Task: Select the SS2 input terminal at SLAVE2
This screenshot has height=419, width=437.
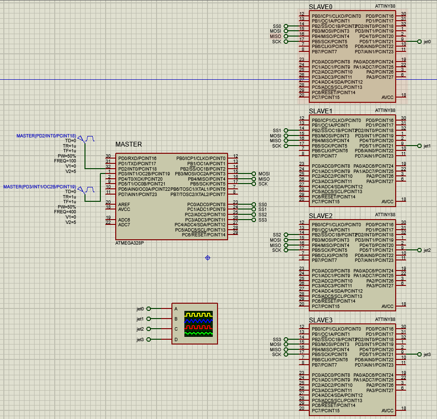Action: click(286, 235)
